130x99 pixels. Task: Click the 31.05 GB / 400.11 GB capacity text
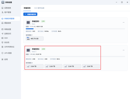[36, 27]
